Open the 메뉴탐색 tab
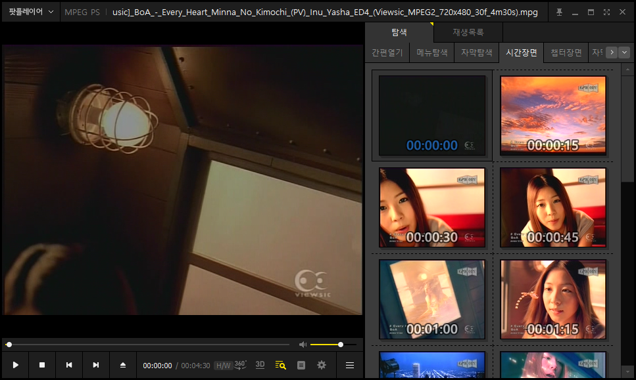This screenshot has width=636, height=380. point(432,53)
